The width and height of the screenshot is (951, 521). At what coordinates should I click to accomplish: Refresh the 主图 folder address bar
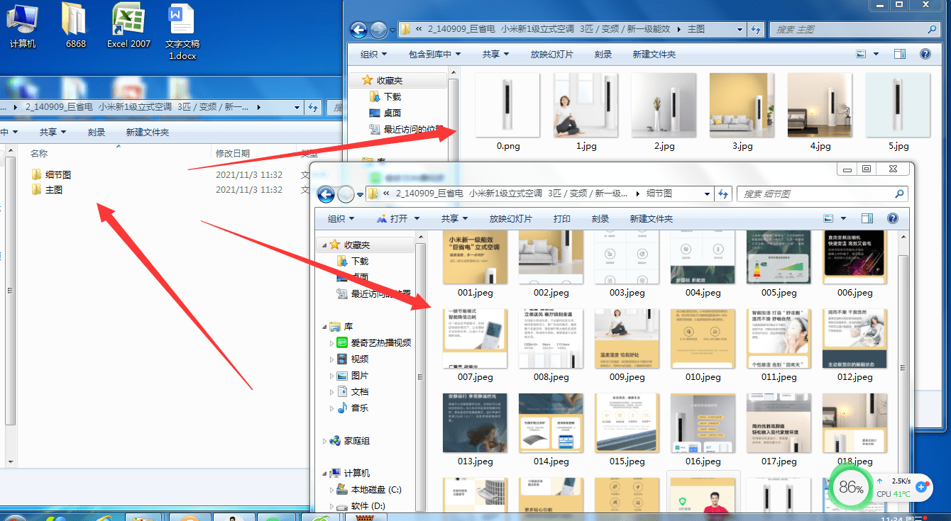[x=756, y=30]
